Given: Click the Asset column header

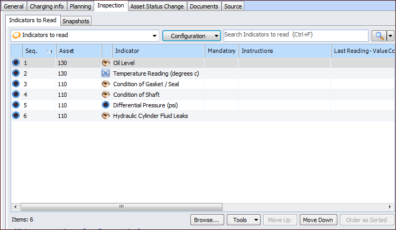Looking at the screenshot, I should click(79, 51).
